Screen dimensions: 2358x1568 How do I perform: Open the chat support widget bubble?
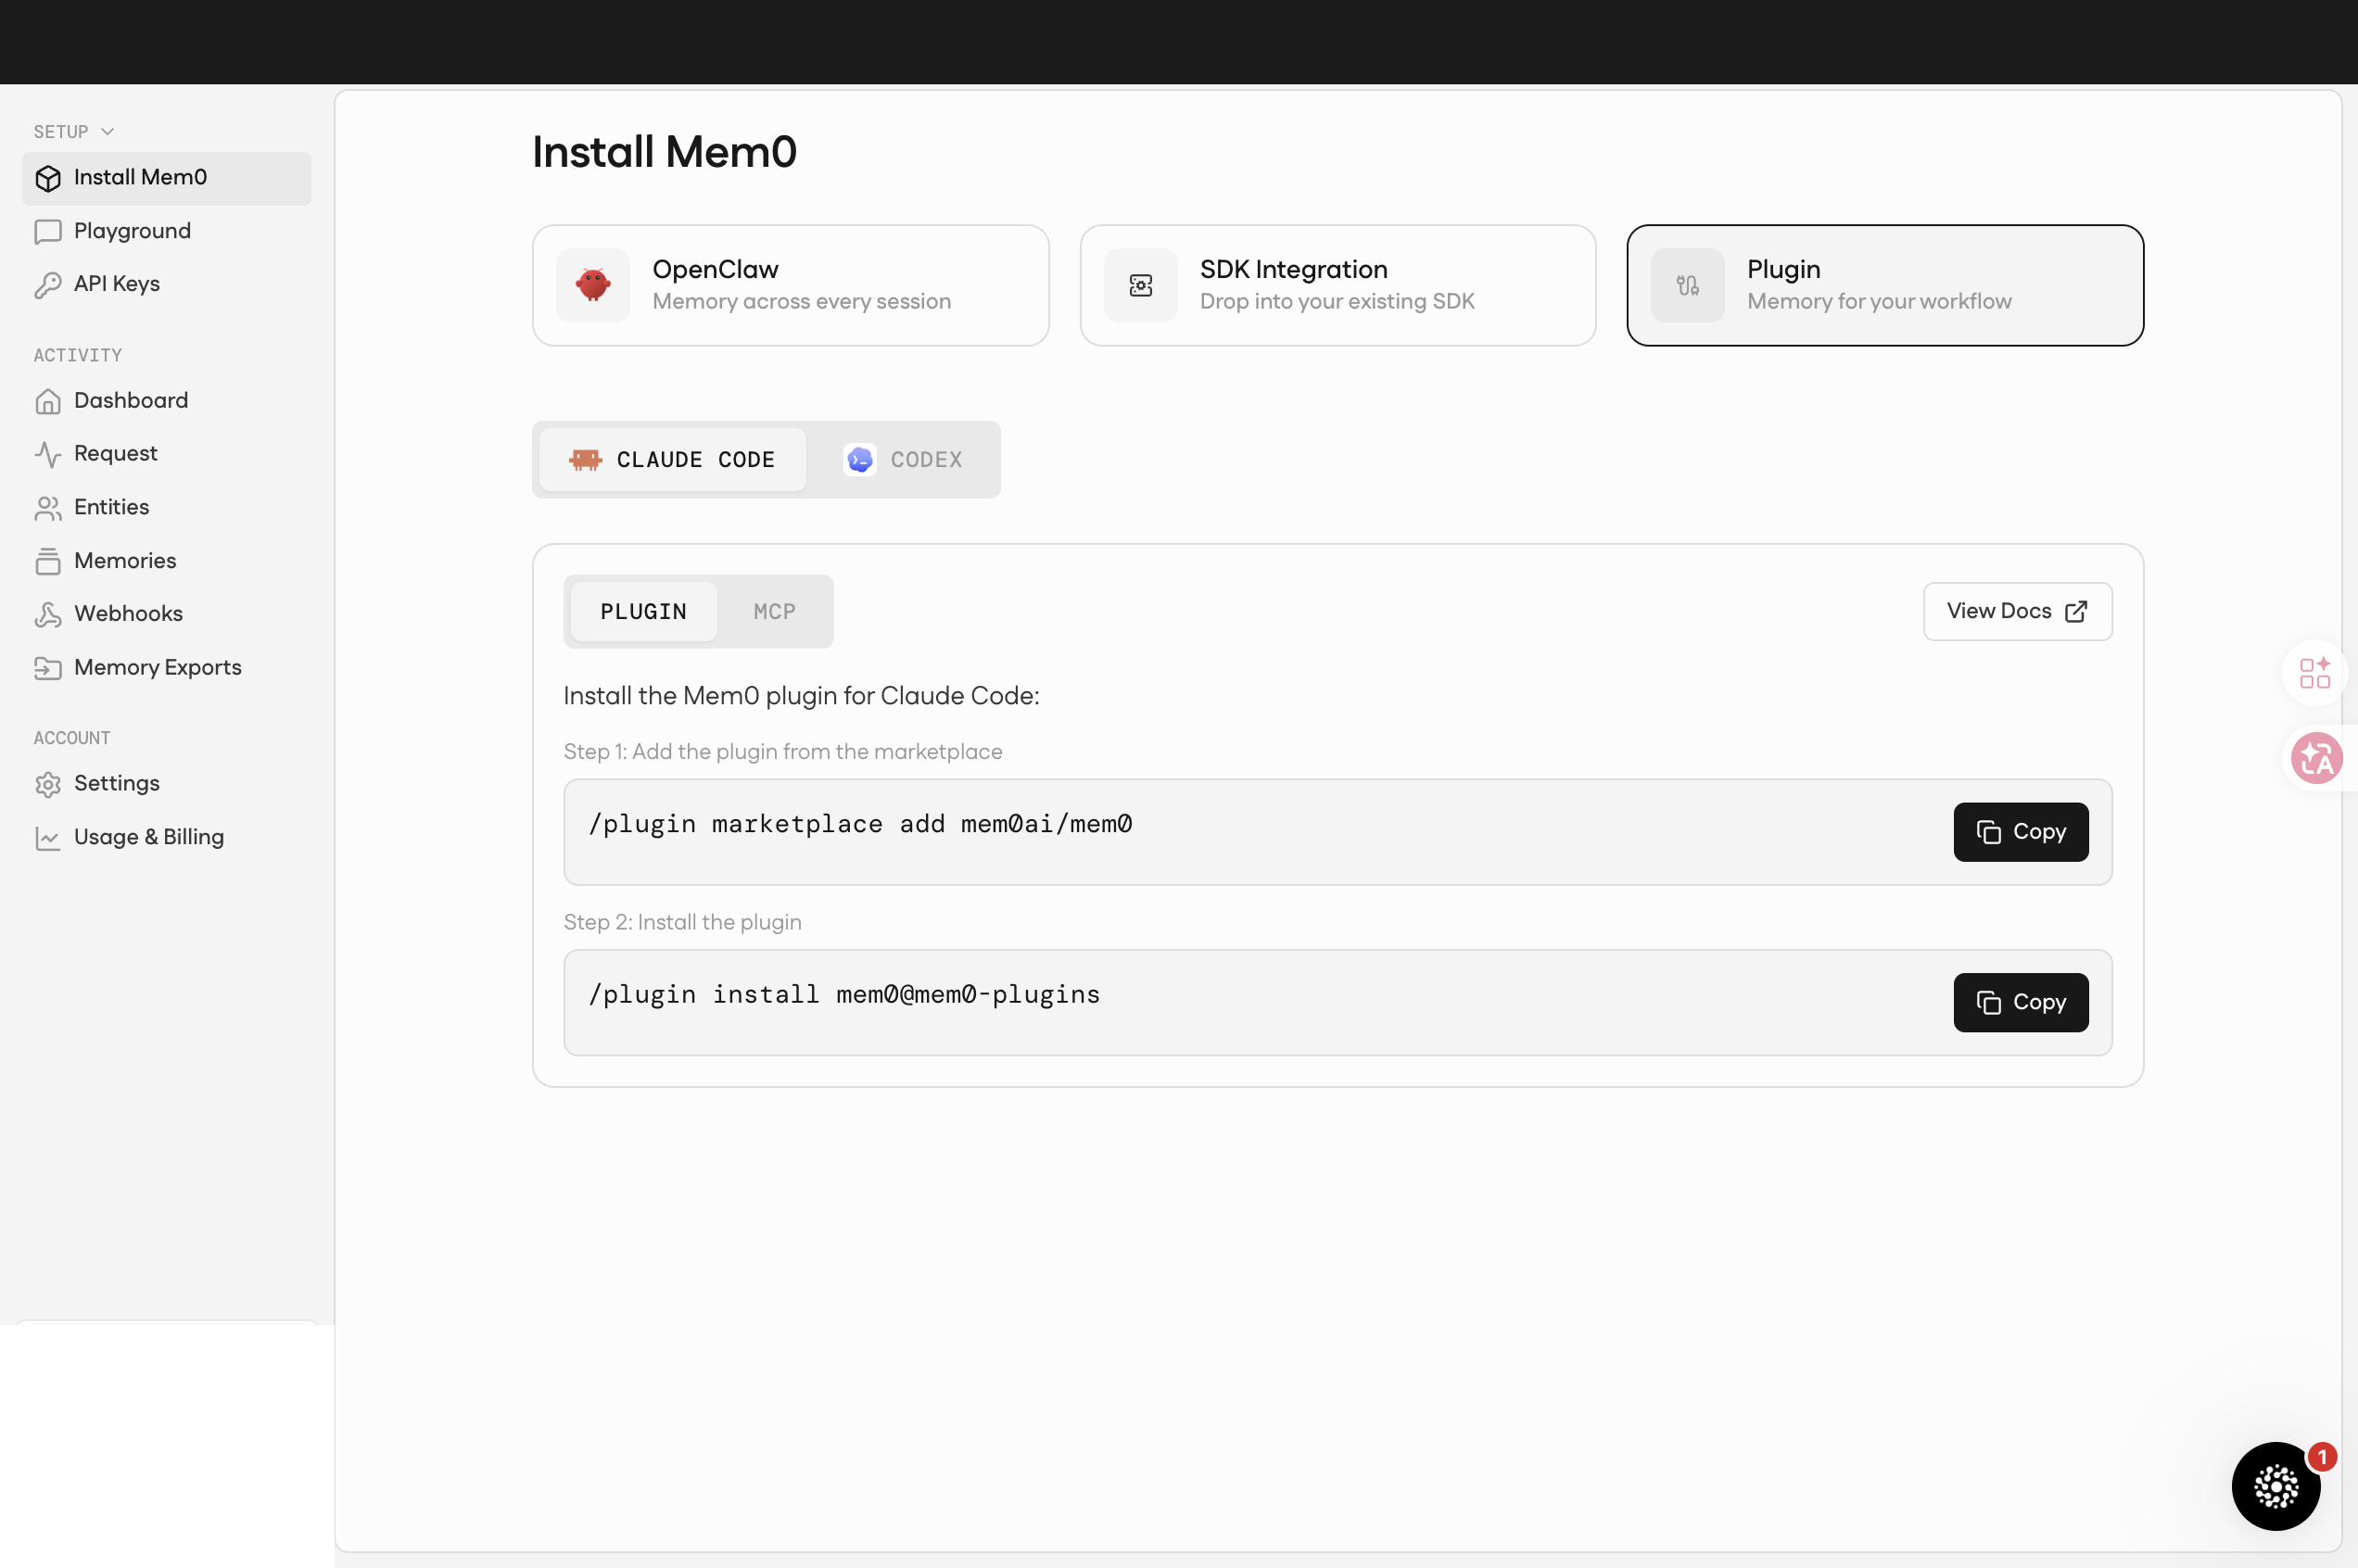pyautogui.click(x=2275, y=1486)
